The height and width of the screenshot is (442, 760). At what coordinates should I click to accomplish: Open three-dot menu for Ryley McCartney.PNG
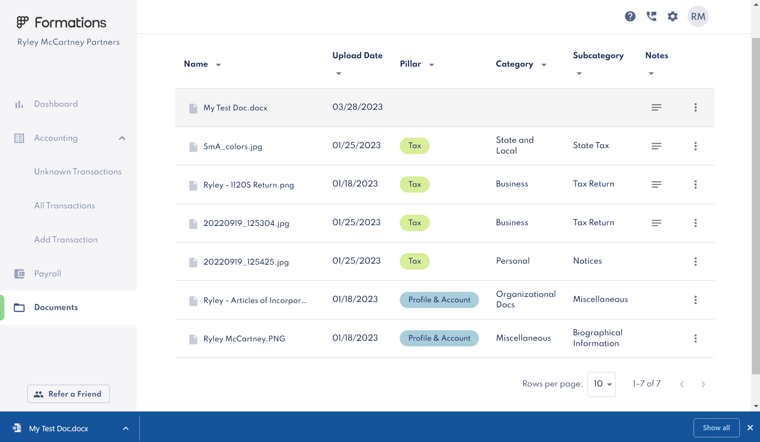coord(695,339)
